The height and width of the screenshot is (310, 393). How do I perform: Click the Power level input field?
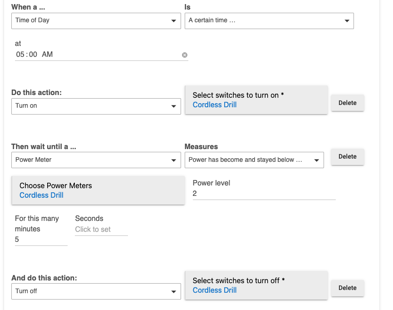click(264, 194)
